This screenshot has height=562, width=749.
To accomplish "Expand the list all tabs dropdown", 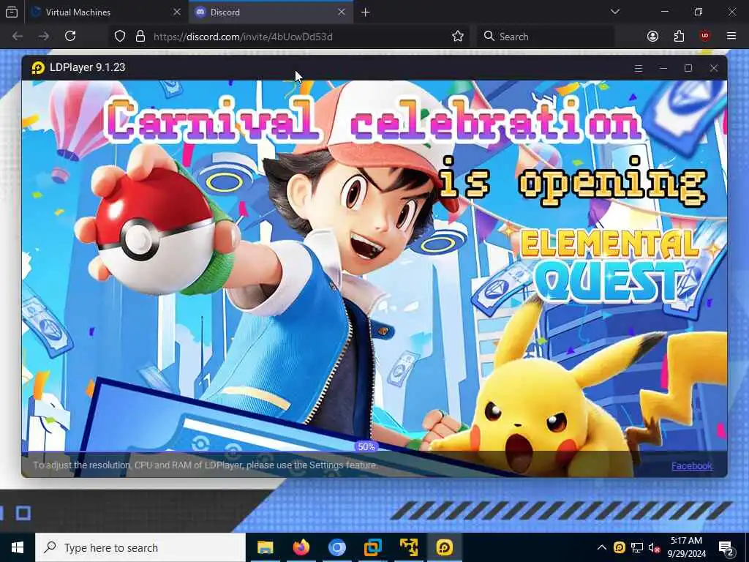I will [x=614, y=12].
